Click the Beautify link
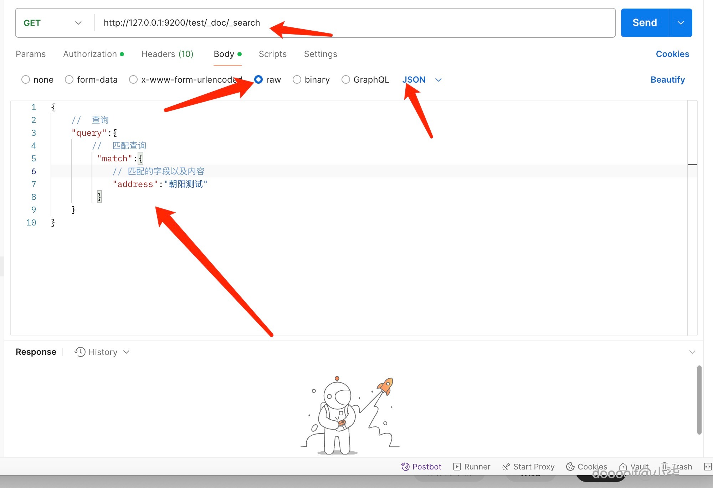Screen dimensions: 713x488 pos(667,79)
